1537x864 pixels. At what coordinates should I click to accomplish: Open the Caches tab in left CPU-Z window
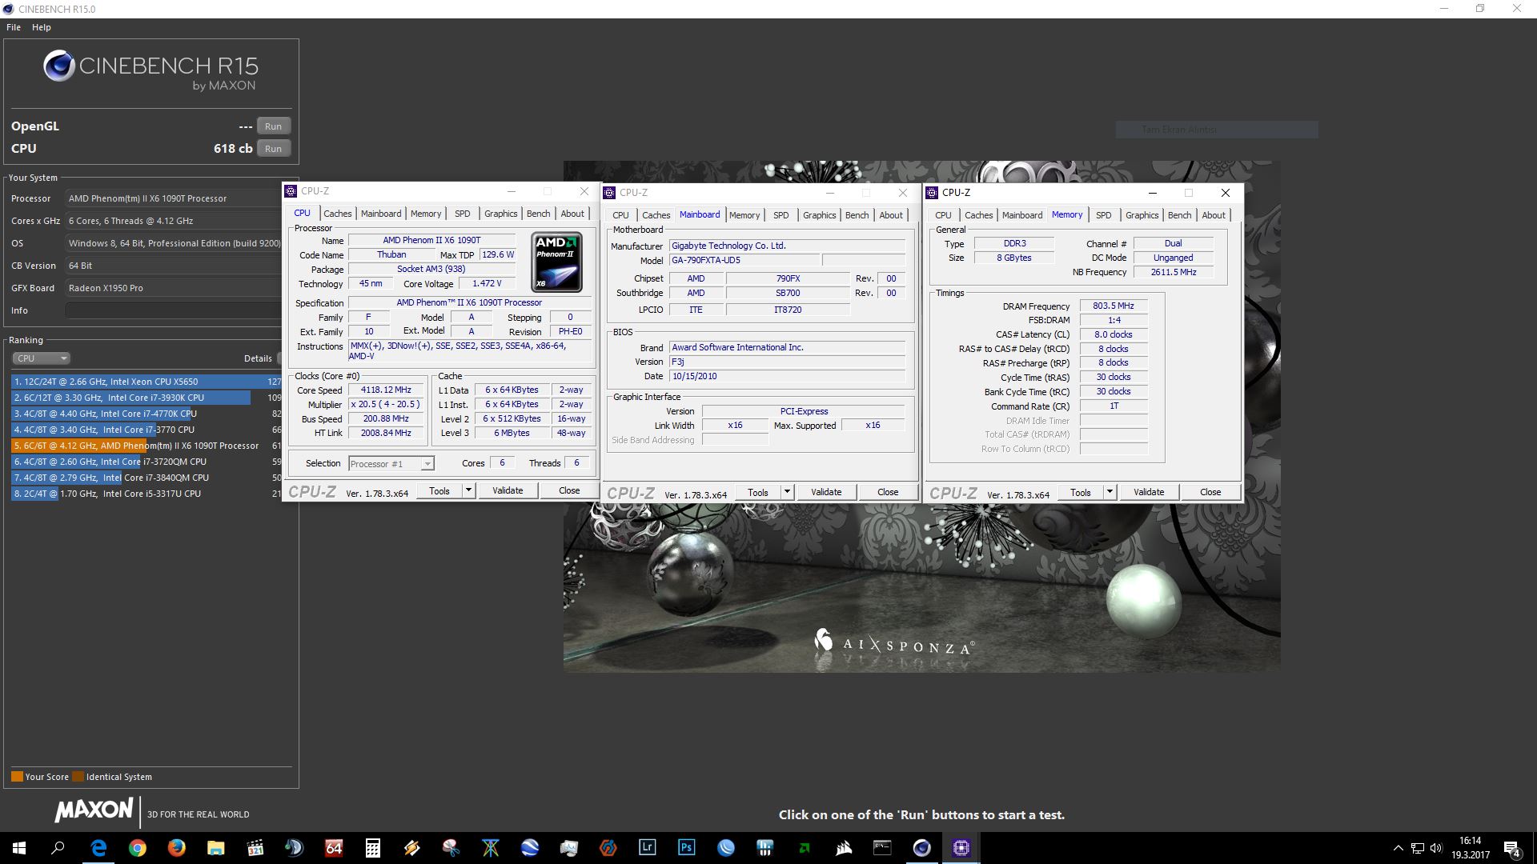pos(338,214)
